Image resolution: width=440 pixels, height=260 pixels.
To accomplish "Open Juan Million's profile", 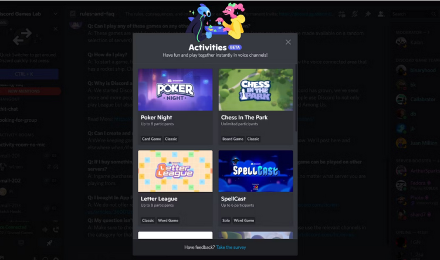I will (417, 143).
